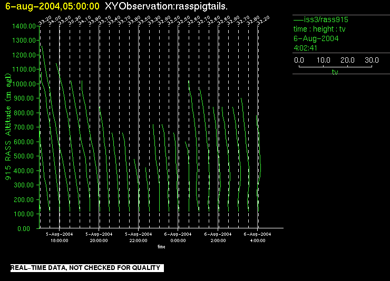This screenshot has width=390, height=281.
Task: Click the 'time : height : tv' legend line
Action: point(319,29)
